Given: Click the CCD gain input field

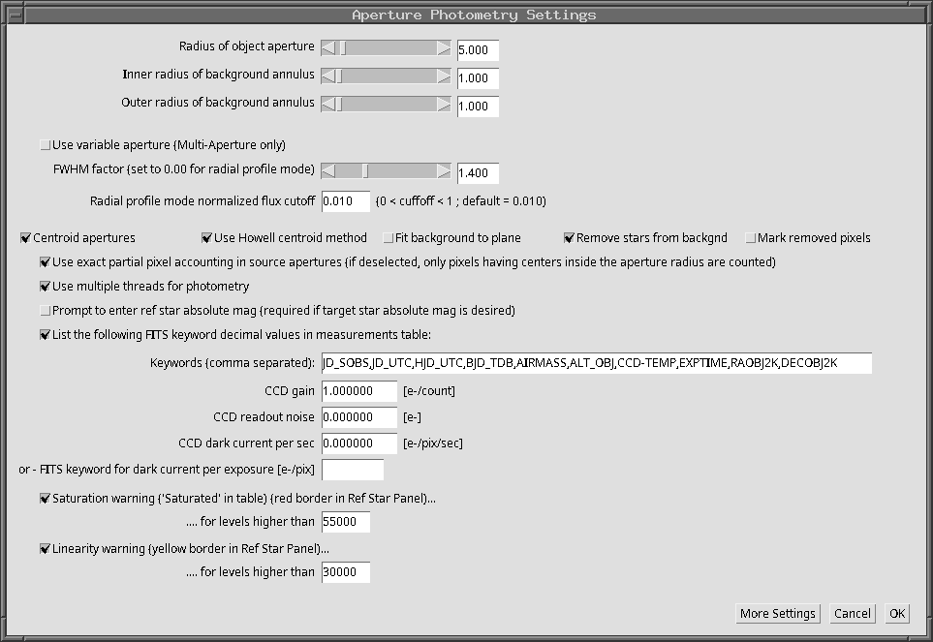Looking at the screenshot, I should click(x=358, y=391).
